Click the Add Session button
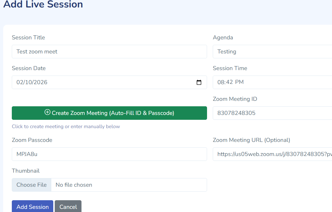The image size is (332, 212). tap(33, 207)
